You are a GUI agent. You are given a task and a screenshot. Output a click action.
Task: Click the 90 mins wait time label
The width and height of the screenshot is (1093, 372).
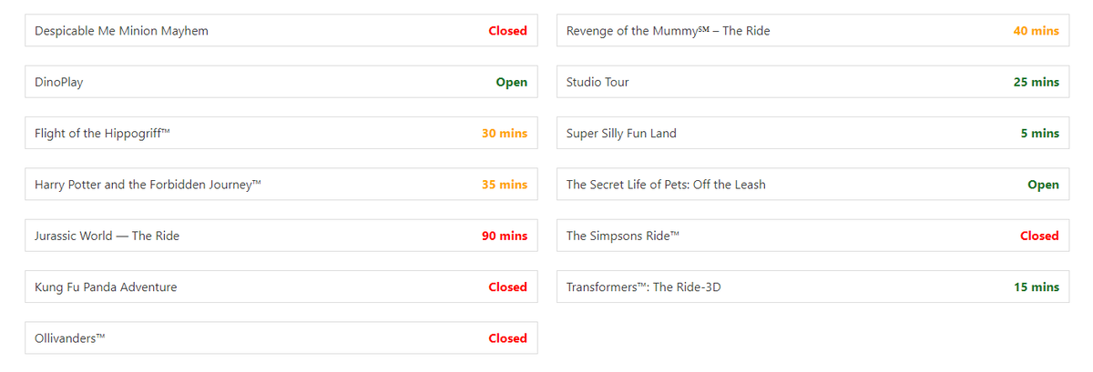[x=505, y=236]
